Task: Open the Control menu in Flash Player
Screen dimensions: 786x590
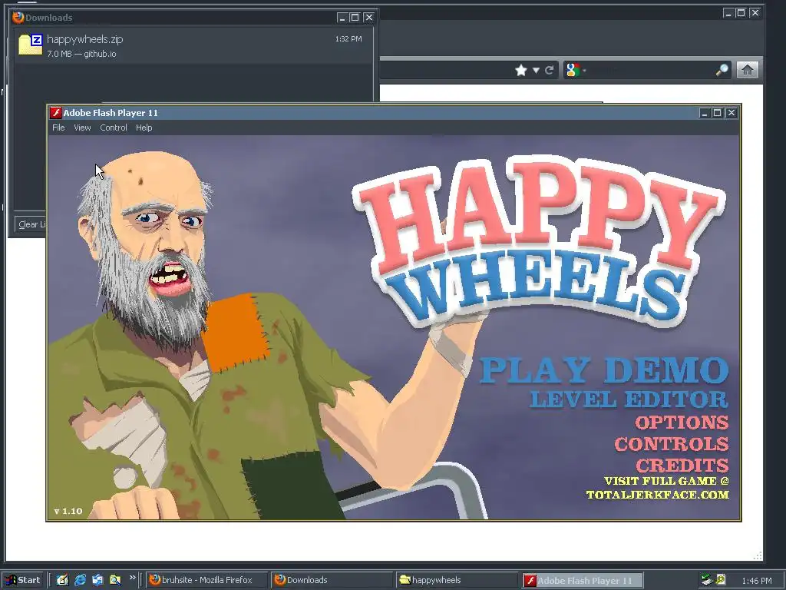Action: 114,128
